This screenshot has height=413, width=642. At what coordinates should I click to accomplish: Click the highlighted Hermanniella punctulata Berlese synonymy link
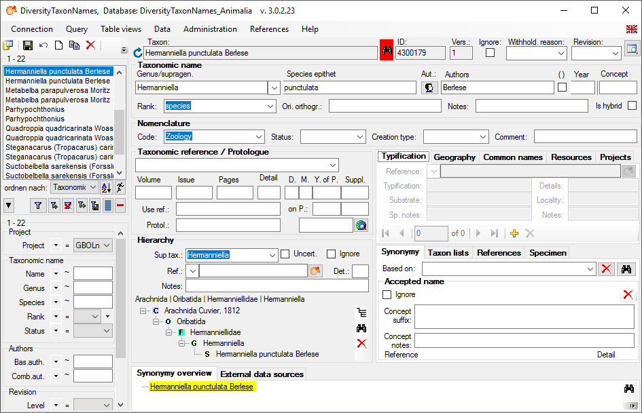(x=202, y=387)
